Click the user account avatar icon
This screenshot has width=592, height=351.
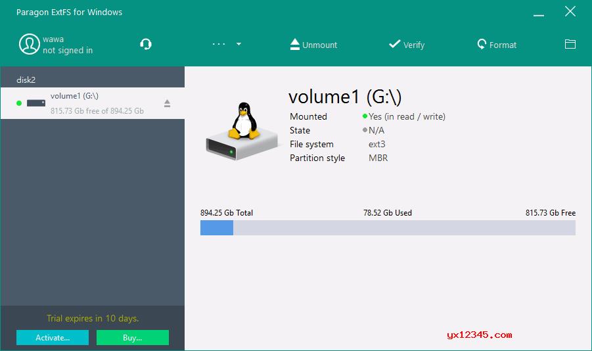[x=30, y=44]
